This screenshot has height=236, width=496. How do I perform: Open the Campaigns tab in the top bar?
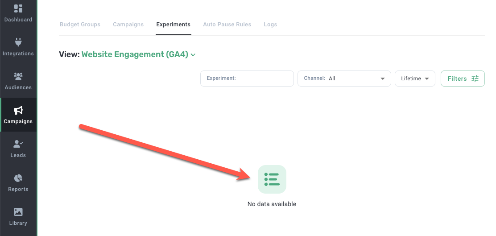tap(128, 25)
